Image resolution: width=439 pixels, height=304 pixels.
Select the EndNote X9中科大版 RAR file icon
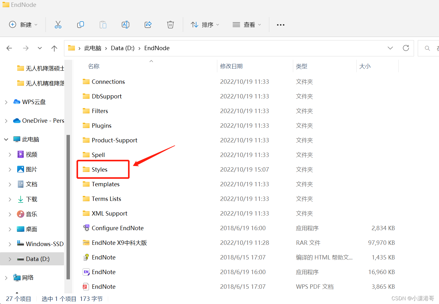coord(86,243)
